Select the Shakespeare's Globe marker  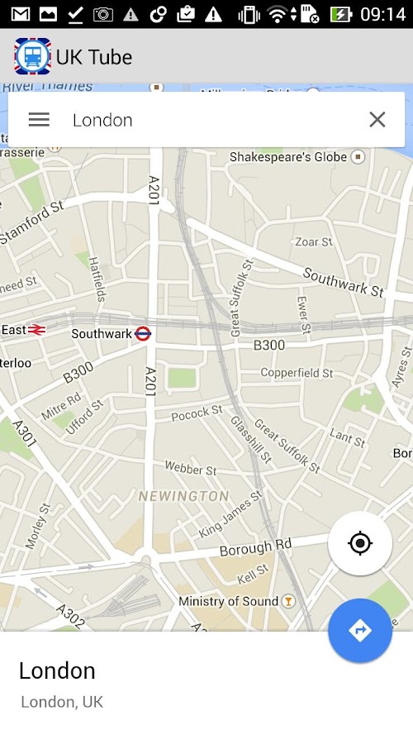pyautogui.click(x=358, y=156)
